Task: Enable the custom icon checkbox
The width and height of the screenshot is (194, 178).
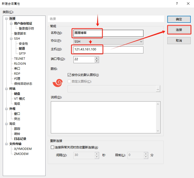Action: (x=69, y=81)
